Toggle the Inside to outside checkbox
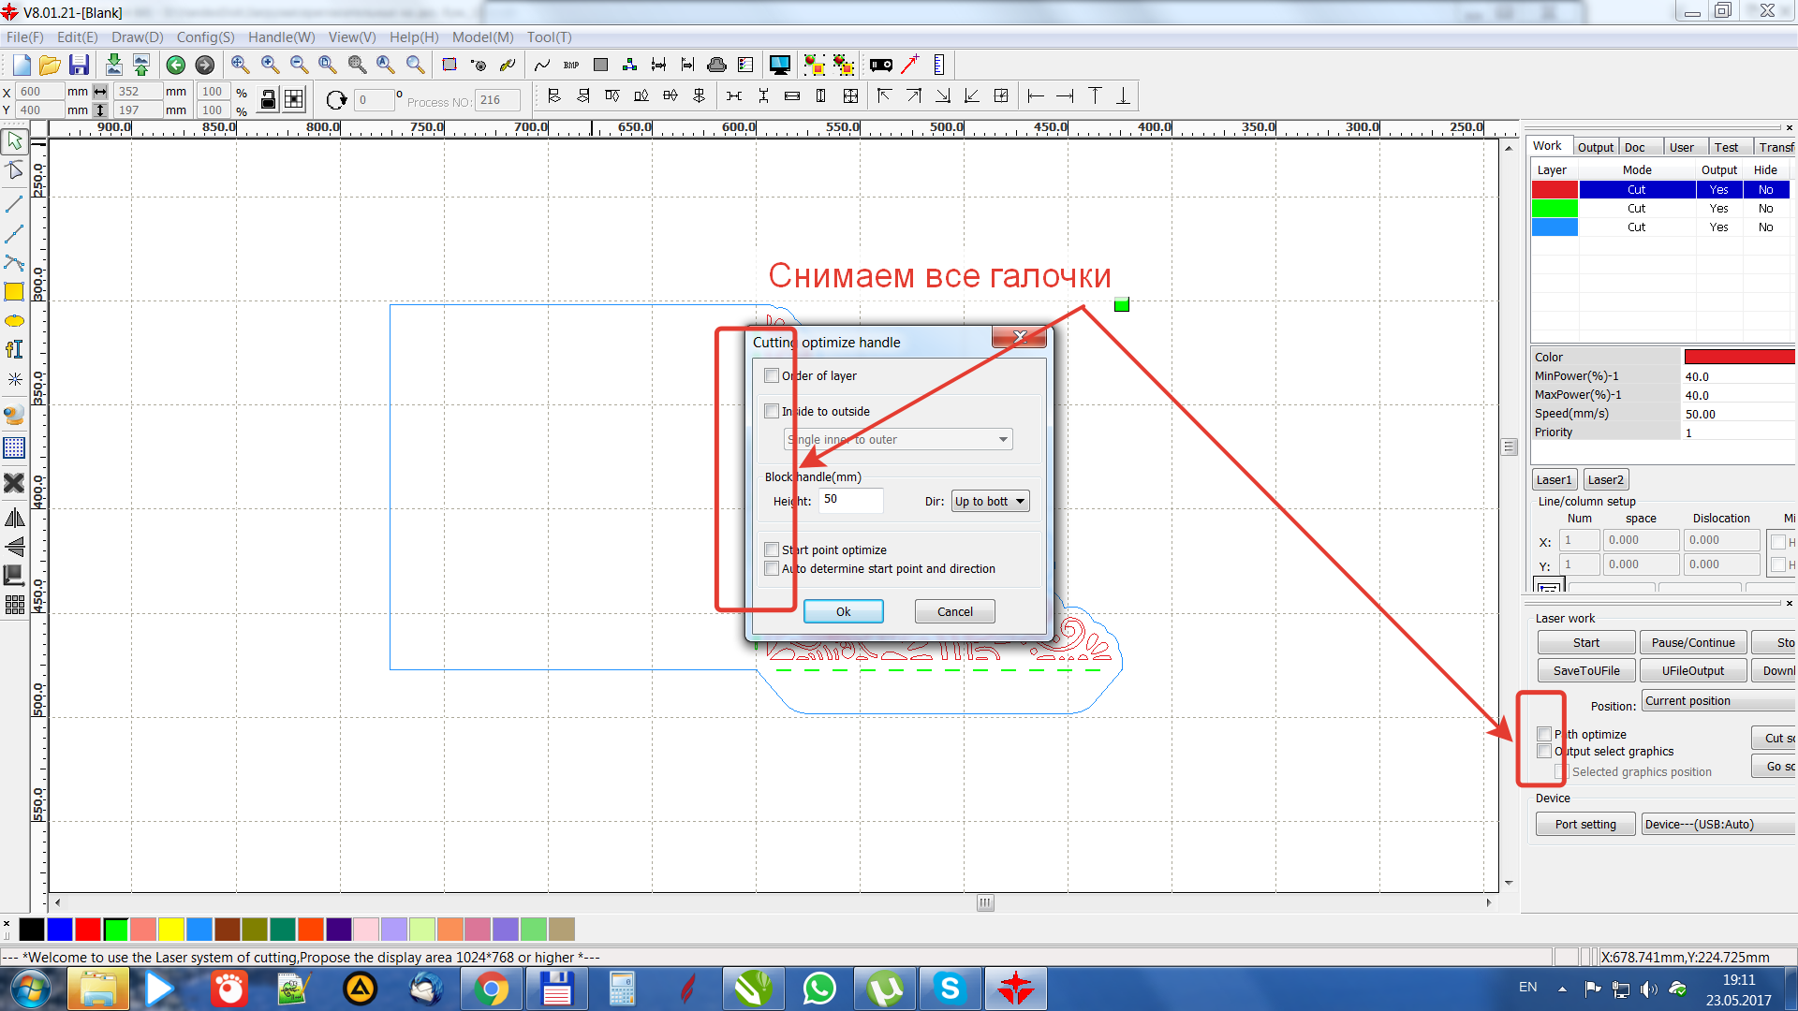Image resolution: width=1798 pixels, height=1011 pixels. (x=772, y=411)
